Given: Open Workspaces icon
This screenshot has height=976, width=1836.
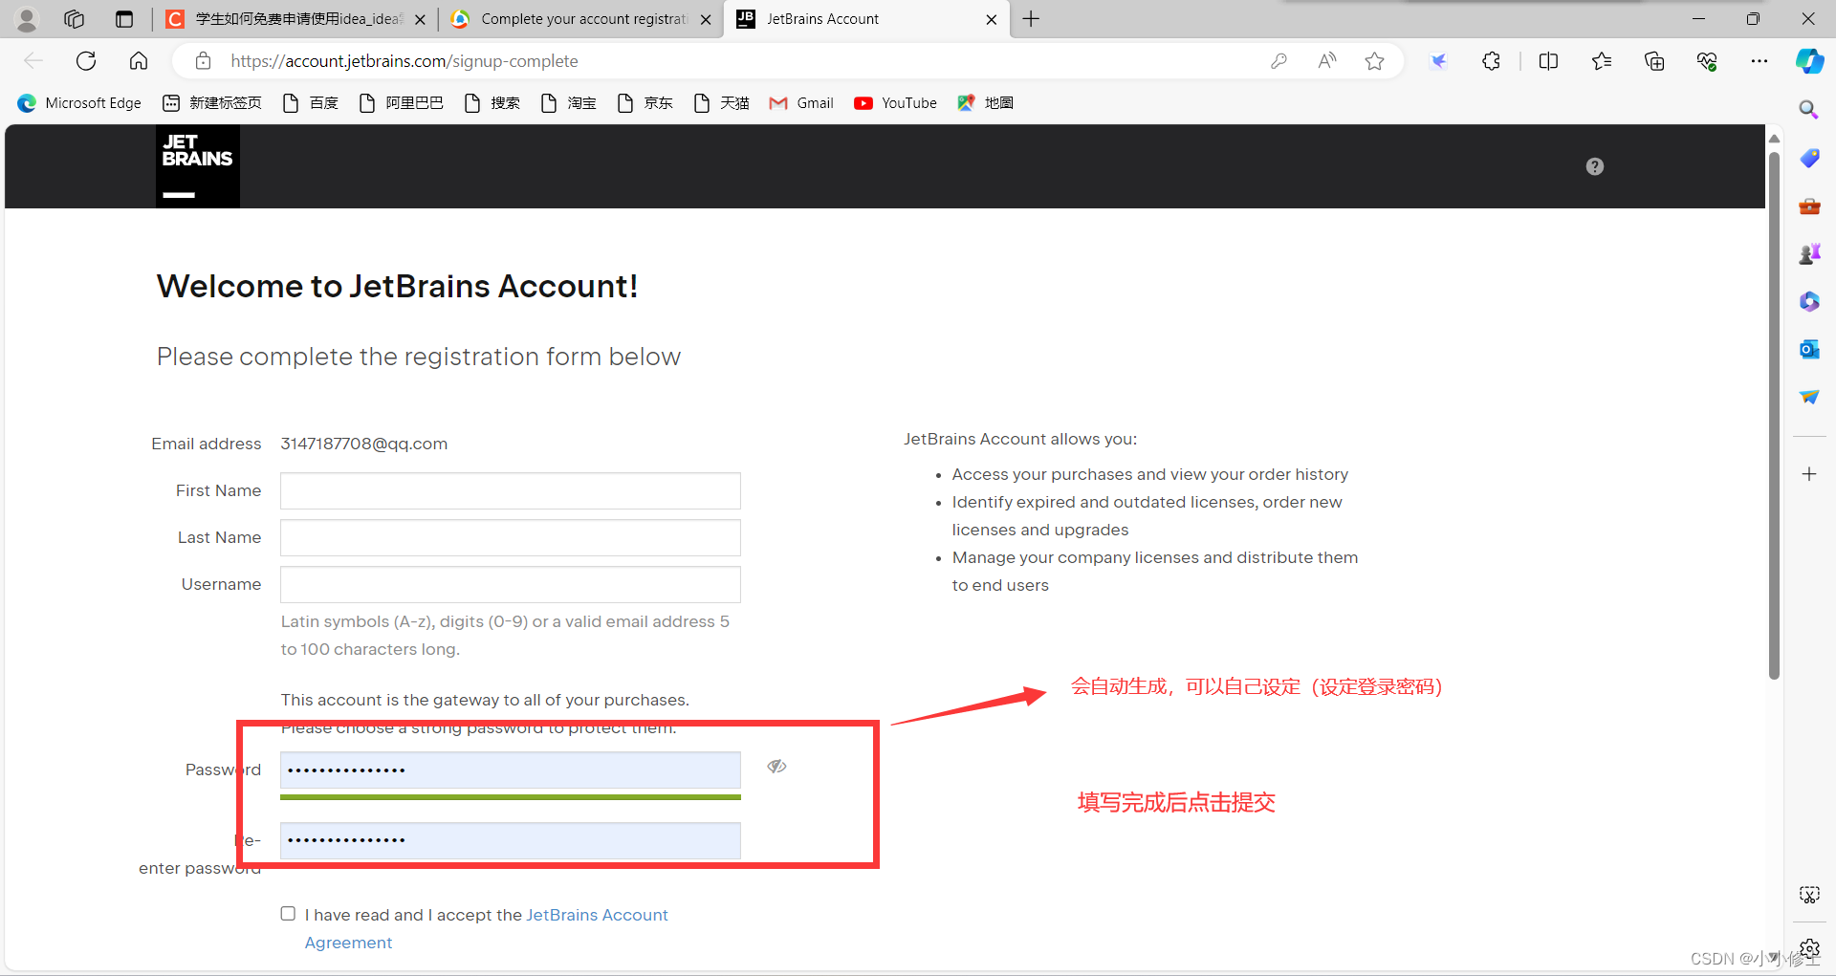Looking at the screenshot, I should pyautogui.click(x=75, y=19).
